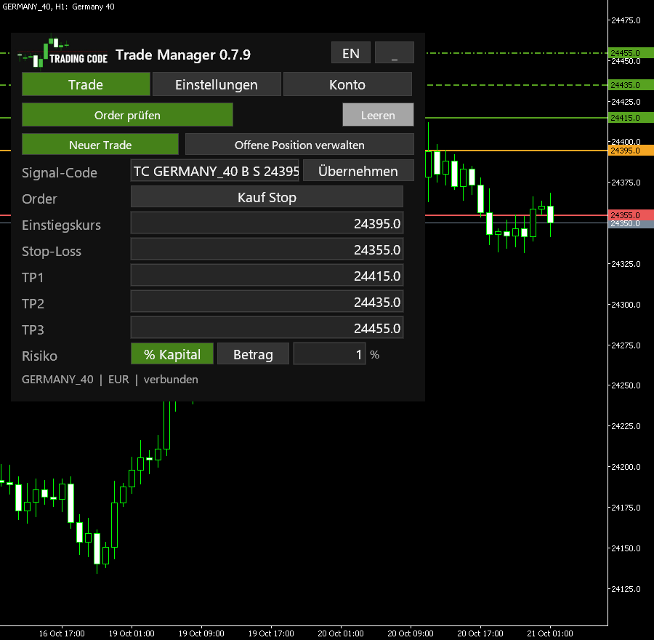
Task: Select the green 24455.0 TP3 price tag
Action: click(x=631, y=53)
